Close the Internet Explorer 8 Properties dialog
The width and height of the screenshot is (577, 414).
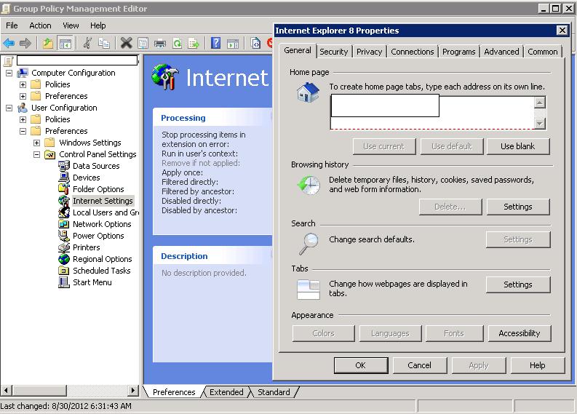562,31
